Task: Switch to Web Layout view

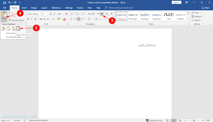Action: pyautogui.click(x=180, y=120)
